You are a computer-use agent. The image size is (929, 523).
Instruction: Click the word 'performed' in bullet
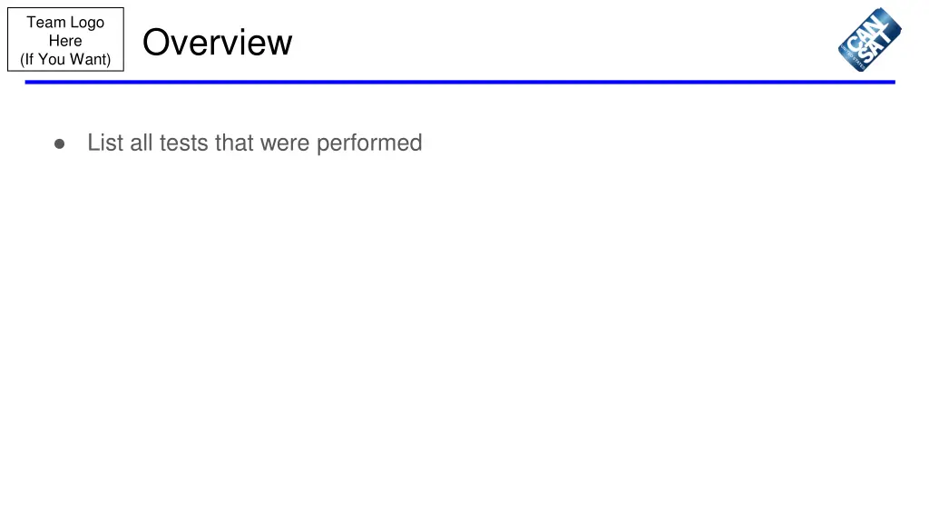(369, 143)
